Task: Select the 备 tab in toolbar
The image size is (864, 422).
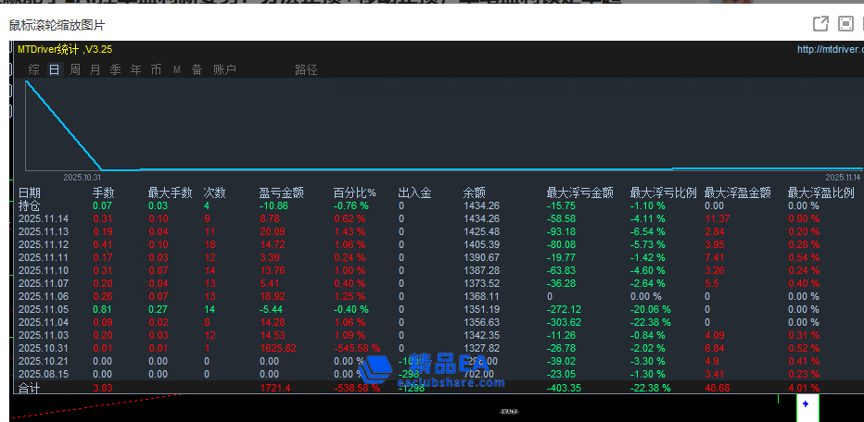Action: pos(197,69)
